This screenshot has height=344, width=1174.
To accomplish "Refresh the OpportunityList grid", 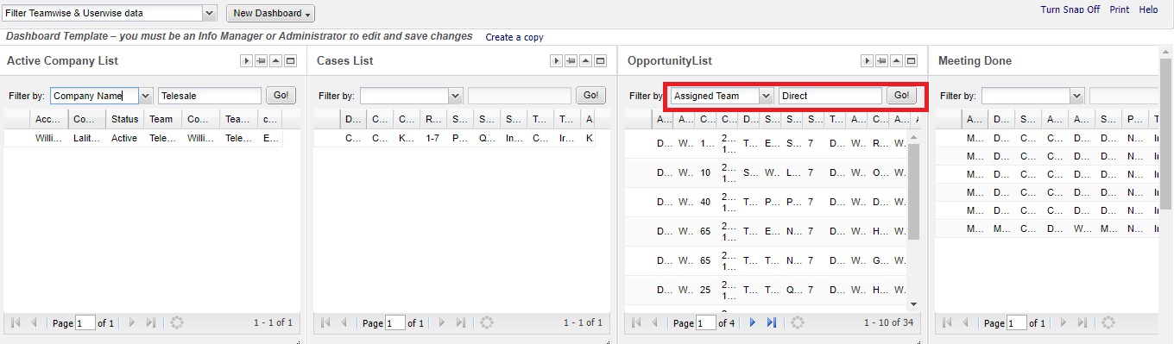I will click(798, 322).
